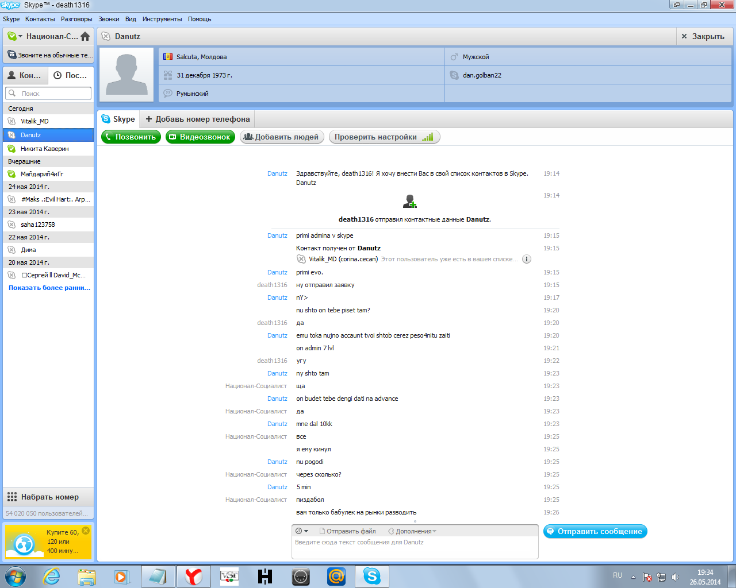The width and height of the screenshot is (736, 588).
Task: Start a video call with Видеозвонок
Action: click(200, 137)
